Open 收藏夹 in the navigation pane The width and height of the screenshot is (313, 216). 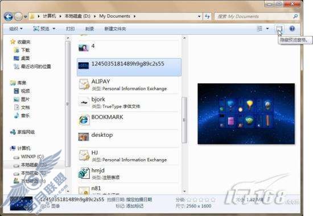pos(20,42)
